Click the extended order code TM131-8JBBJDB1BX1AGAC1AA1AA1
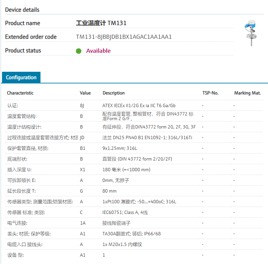The width and height of the screenshot is (268, 264). tap(124, 37)
